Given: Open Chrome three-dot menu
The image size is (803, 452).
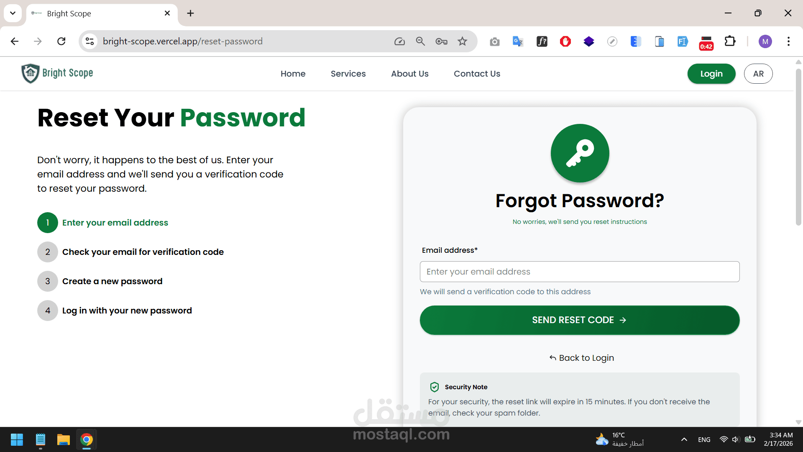Looking at the screenshot, I should coord(788,41).
